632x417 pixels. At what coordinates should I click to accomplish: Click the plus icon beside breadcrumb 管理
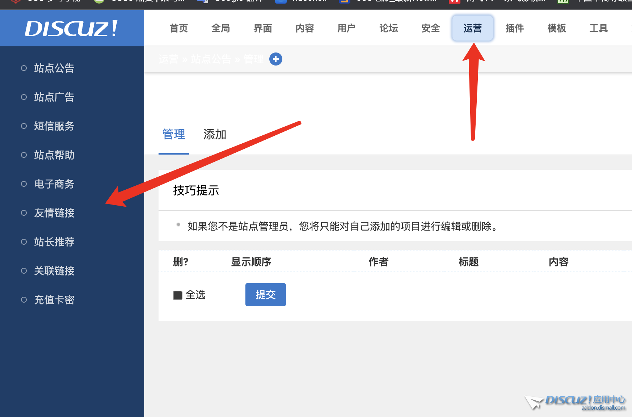(x=276, y=59)
